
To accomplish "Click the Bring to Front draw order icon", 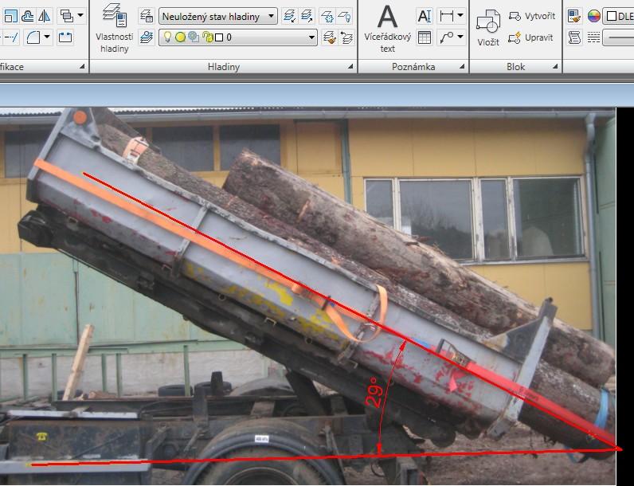I will coord(67,16).
